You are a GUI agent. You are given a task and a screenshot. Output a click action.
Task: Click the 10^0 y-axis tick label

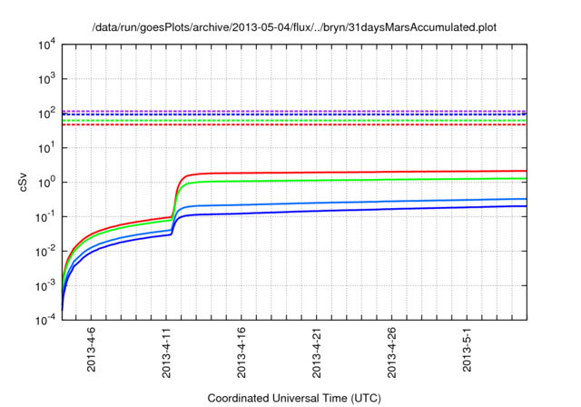pos(47,182)
